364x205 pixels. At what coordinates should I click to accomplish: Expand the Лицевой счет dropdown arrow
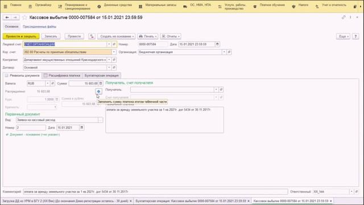(x=109, y=44)
